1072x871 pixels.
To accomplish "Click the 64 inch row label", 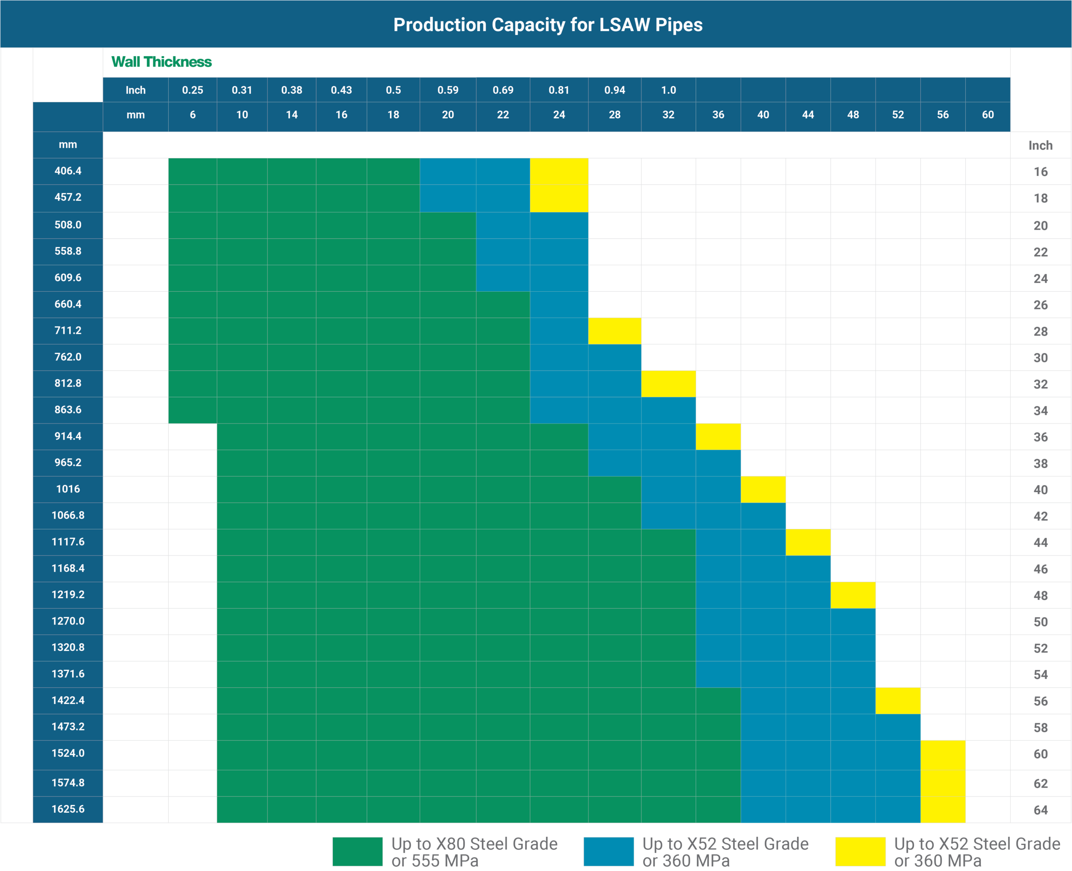I will coord(1040,810).
